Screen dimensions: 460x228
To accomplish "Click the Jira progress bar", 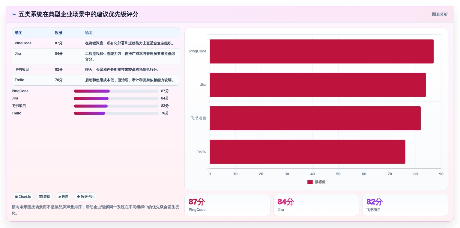I will pos(116,99).
